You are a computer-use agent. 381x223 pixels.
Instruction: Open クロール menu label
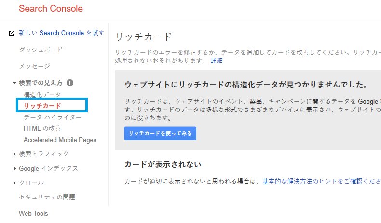[31, 183]
